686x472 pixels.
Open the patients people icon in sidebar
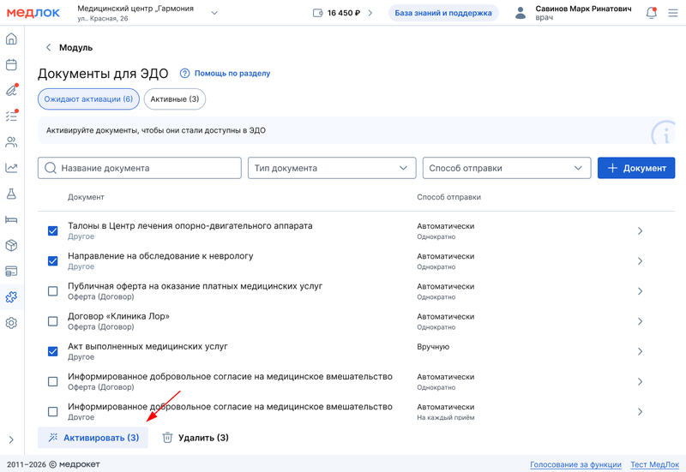[11, 142]
